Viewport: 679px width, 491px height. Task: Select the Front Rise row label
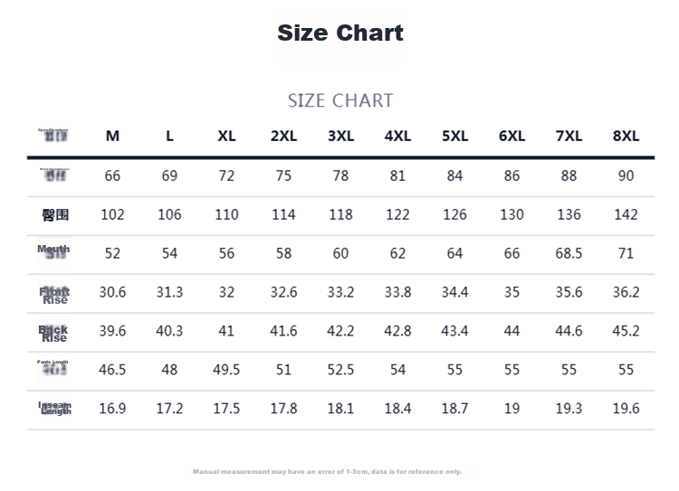click(54, 296)
